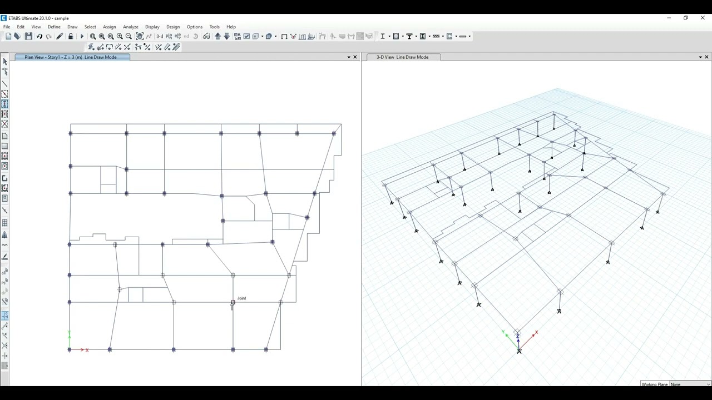Select the Draw Beam/Column line tool

click(x=5, y=84)
